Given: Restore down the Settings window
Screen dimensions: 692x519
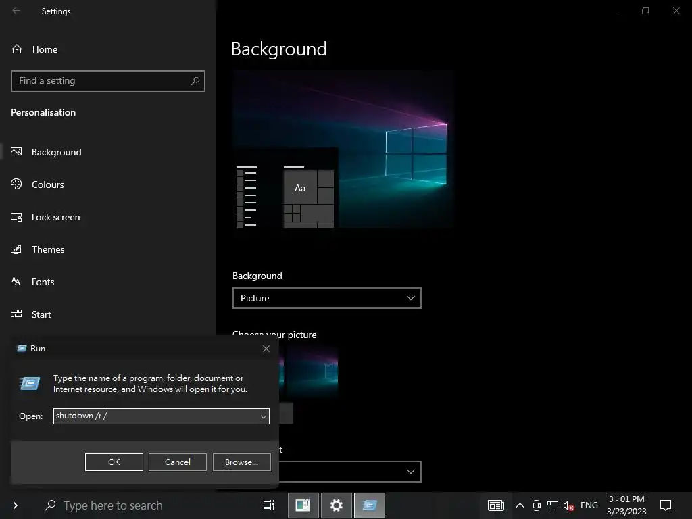Looking at the screenshot, I should (x=645, y=11).
